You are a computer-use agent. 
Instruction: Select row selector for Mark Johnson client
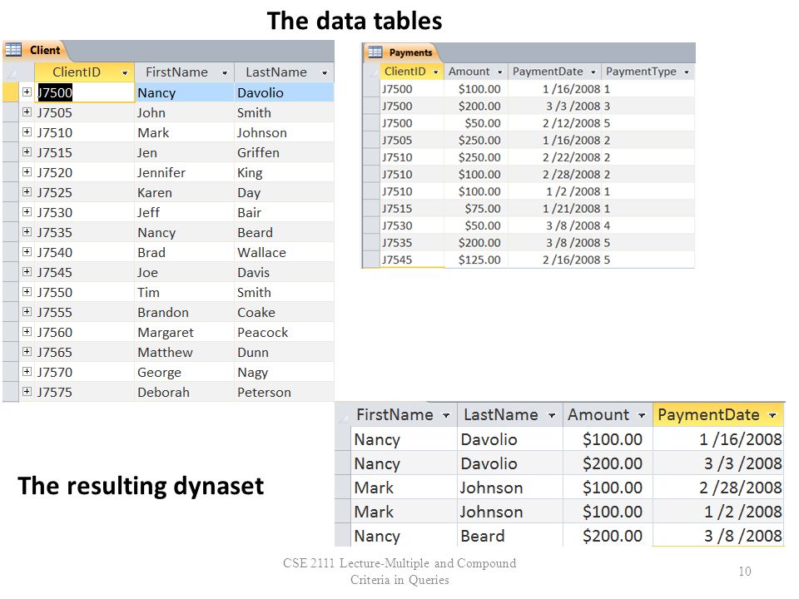point(11,132)
